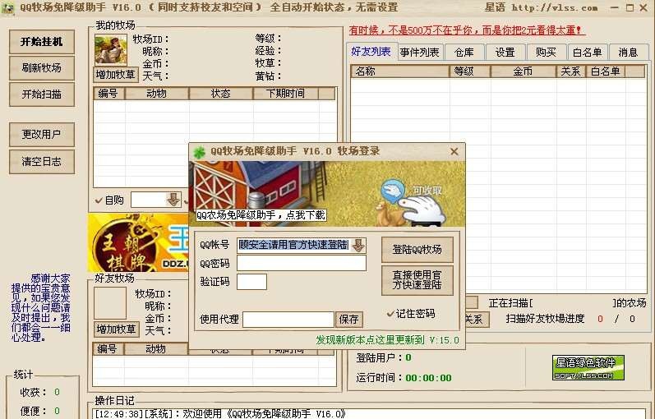Viewport: 655px width, 419px height.
Task: Click 登陆QQ牧场 login button
Action: click(417, 250)
